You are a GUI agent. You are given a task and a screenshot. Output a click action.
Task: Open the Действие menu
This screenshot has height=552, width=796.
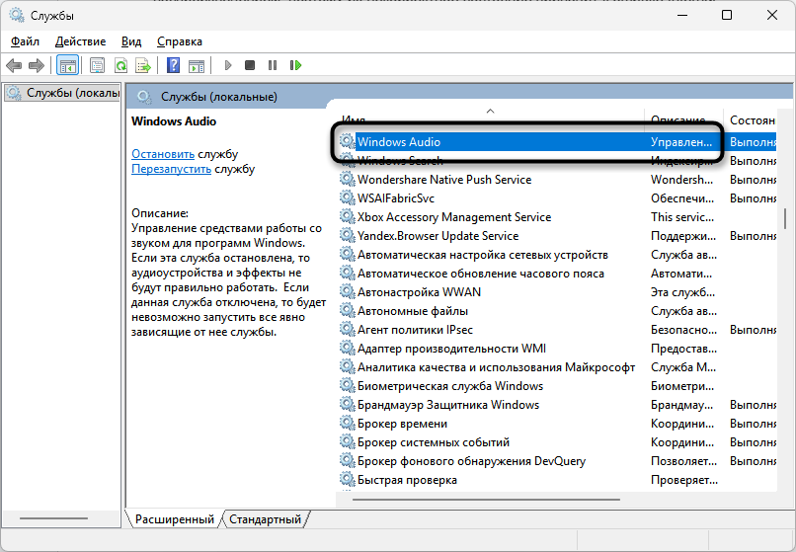tap(81, 41)
